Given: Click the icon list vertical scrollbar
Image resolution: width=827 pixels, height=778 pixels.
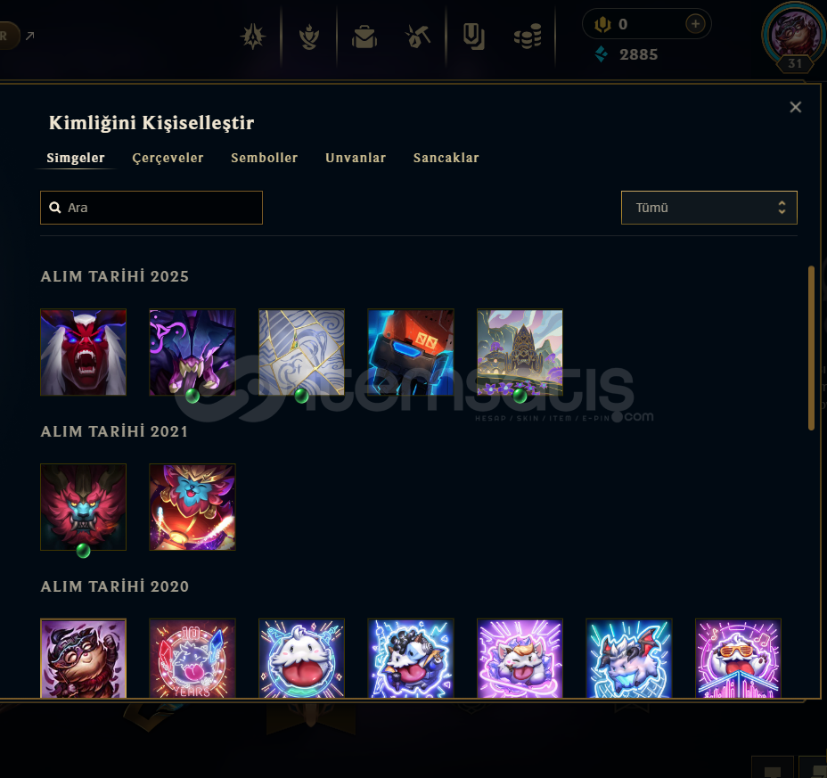Looking at the screenshot, I should tap(811, 348).
